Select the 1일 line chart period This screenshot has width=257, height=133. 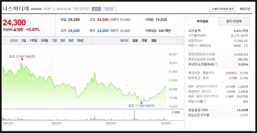click(x=23, y=41)
